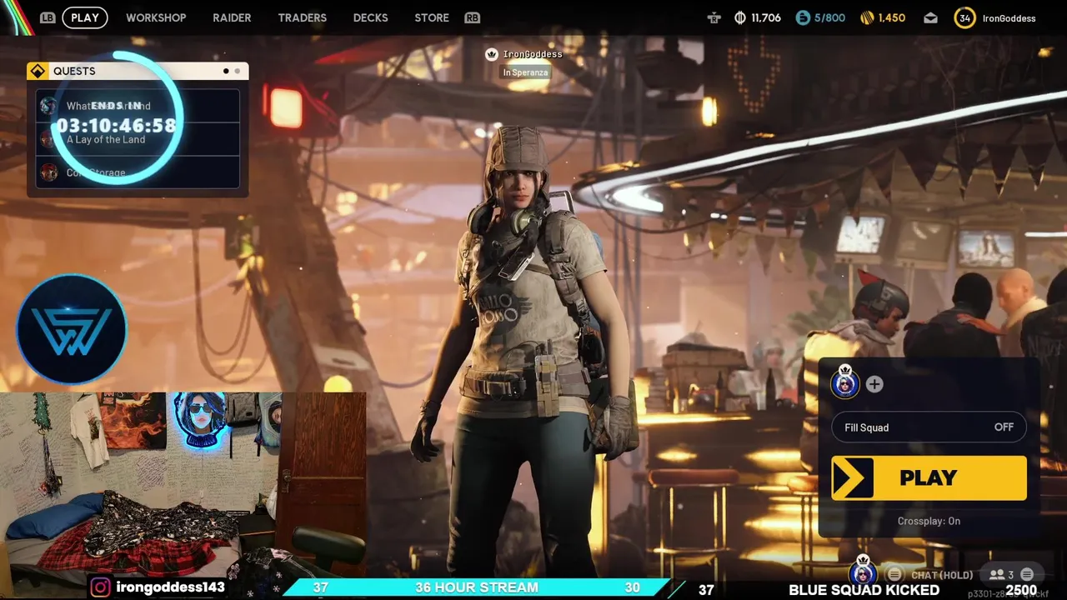The image size is (1067, 600).
Task: Open the CHAT (HOLD) button
Action: coord(941,574)
